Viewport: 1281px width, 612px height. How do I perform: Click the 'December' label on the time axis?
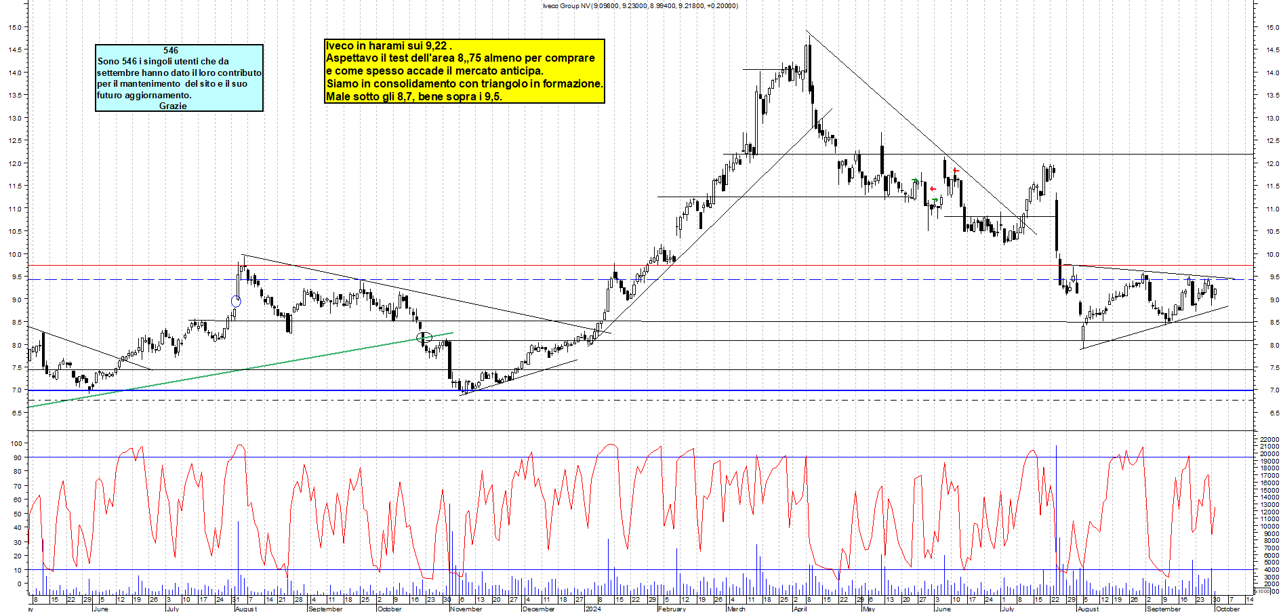[539, 609]
